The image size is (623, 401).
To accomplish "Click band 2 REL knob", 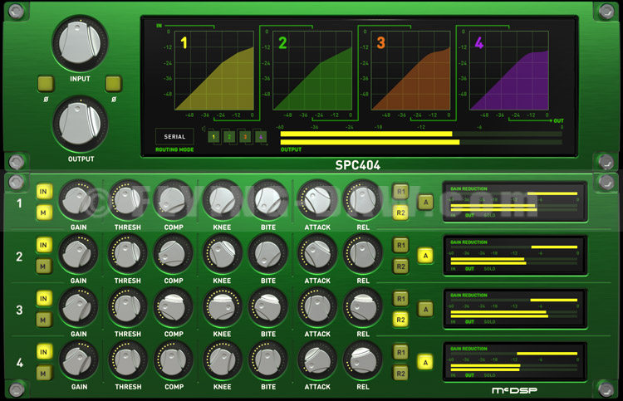I will point(363,254).
